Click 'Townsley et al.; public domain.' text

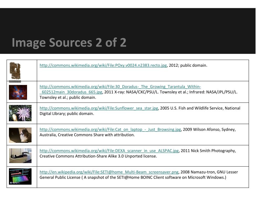coord(68,98)
